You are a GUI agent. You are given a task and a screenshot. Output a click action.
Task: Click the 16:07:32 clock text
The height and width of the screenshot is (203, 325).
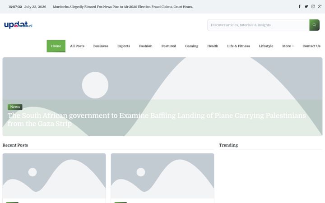(15, 7)
